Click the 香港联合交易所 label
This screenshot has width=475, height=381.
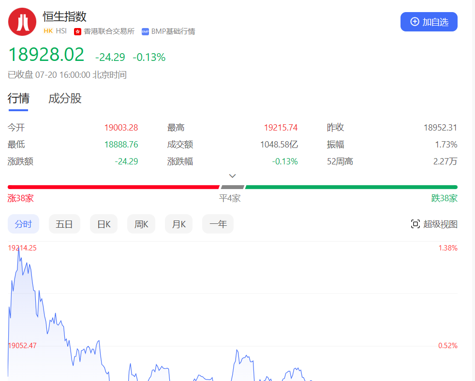point(109,31)
